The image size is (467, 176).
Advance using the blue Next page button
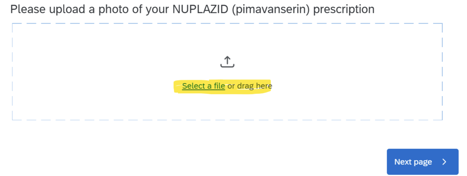click(x=422, y=162)
